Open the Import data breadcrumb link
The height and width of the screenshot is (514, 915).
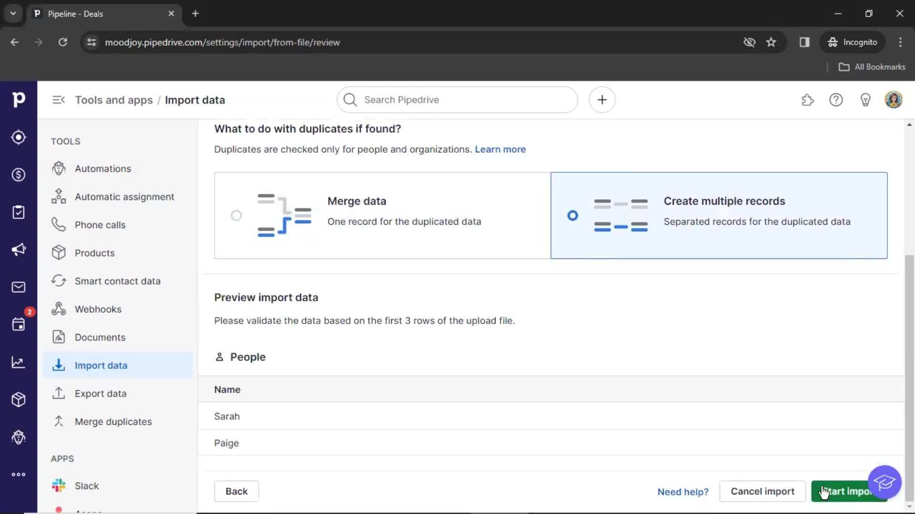(195, 99)
